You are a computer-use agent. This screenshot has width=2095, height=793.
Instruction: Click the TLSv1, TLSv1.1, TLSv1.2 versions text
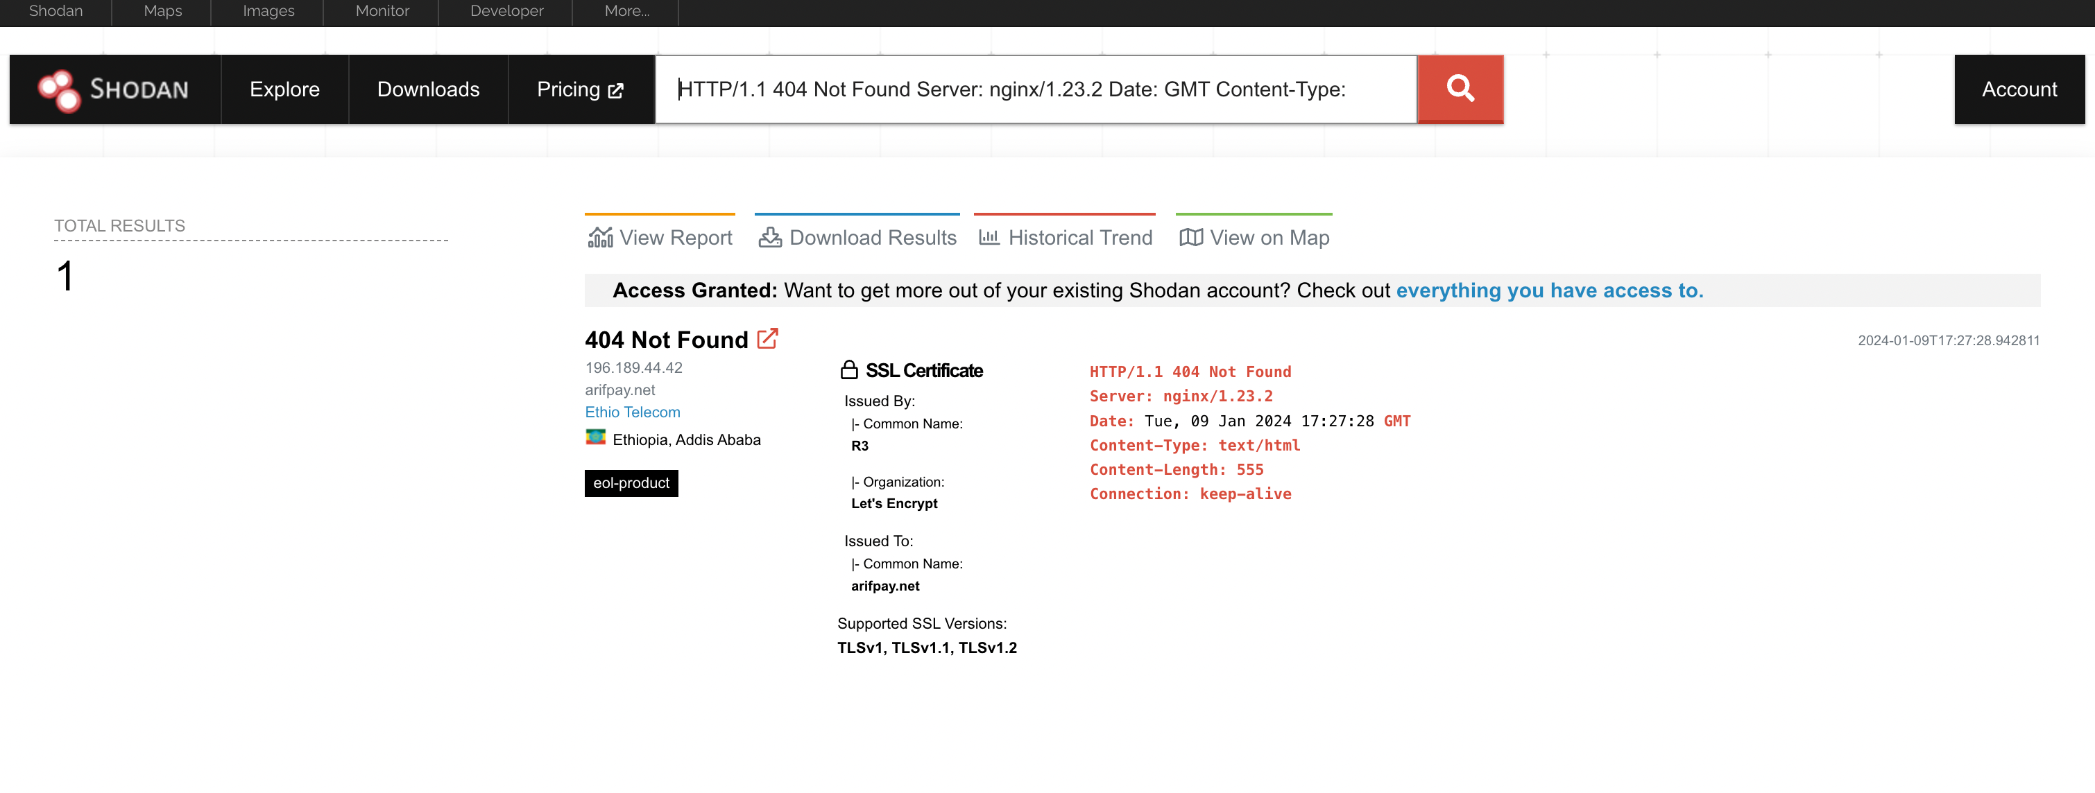(x=927, y=647)
